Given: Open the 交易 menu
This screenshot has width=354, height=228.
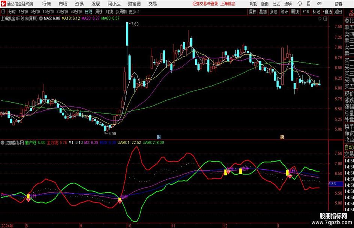Looking at the screenshot, I should pos(152,4).
